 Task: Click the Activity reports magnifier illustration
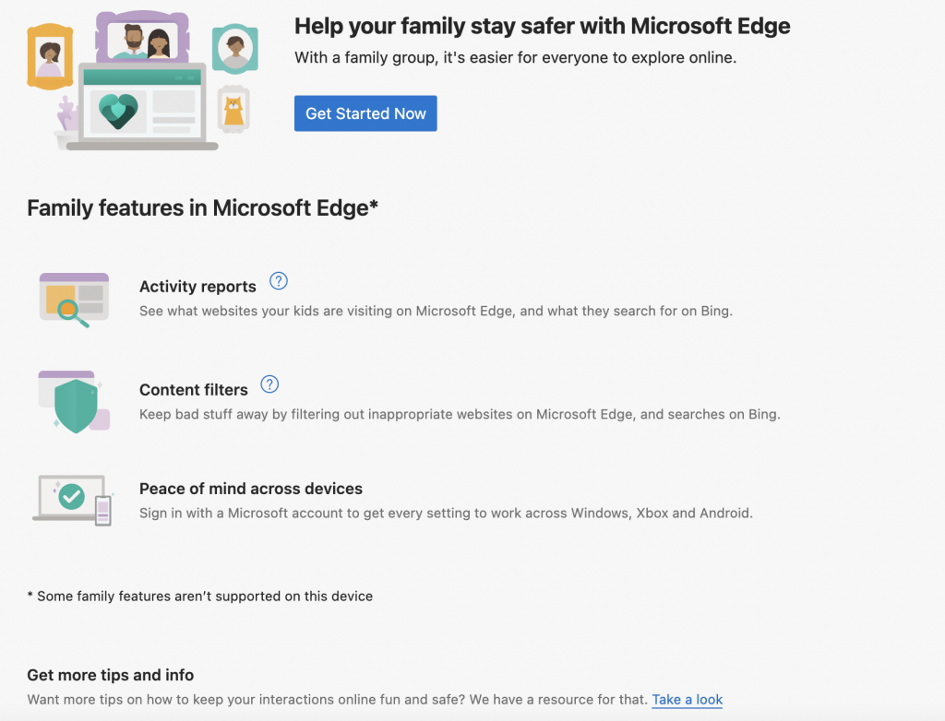(74, 300)
